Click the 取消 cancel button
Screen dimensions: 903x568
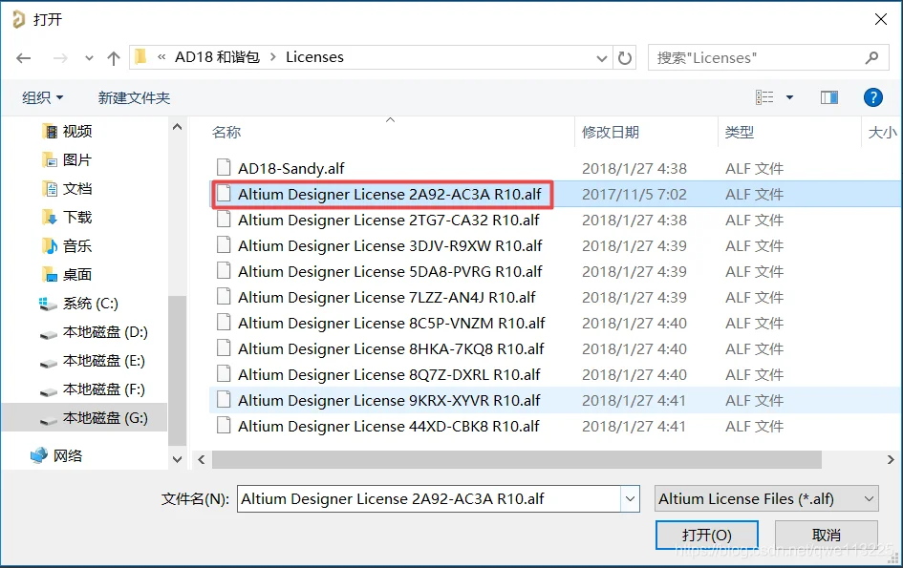click(827, 536)
